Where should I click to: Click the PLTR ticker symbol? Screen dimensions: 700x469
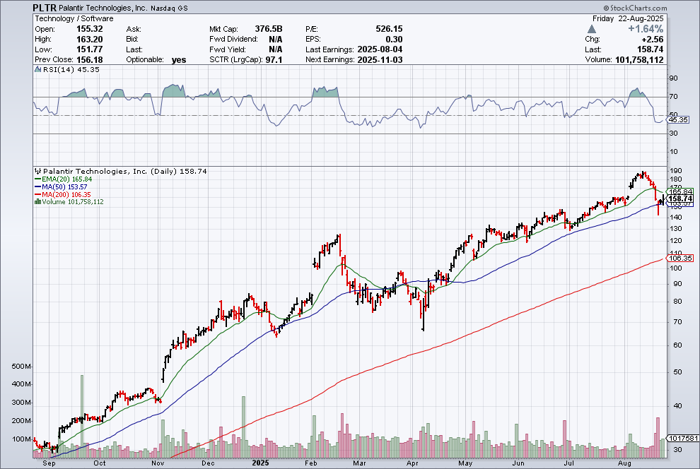click(x=45, y=8)
